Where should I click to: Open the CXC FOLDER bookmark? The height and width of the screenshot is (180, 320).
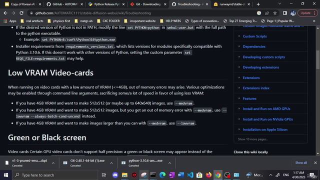coord(108,21)
